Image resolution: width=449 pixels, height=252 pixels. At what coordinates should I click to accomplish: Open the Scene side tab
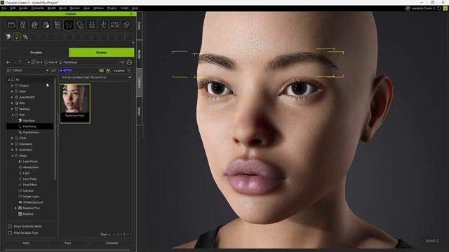tap(140, 26)
